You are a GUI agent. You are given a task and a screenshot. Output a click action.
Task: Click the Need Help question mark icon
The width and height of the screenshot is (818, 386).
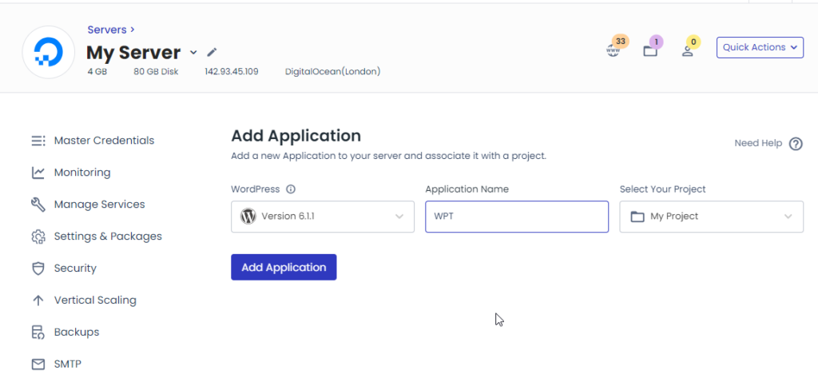tap(796, 144)
